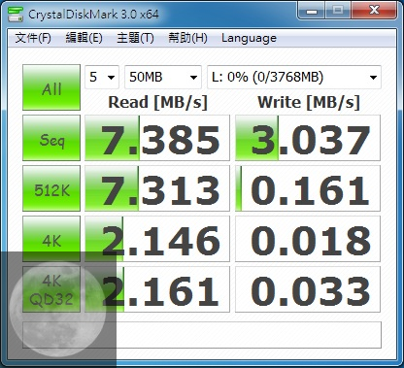Select the 4K QD32 write value 0.033
Viewport: 404px width, 368px height.
308,289
